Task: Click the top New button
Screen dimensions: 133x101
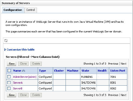Action: 12,64
